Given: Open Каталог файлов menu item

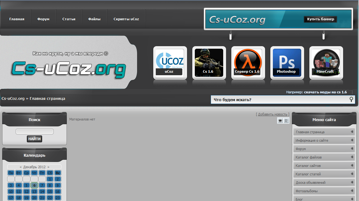Looking at the screenshot, I should click(x=324, y=157).
